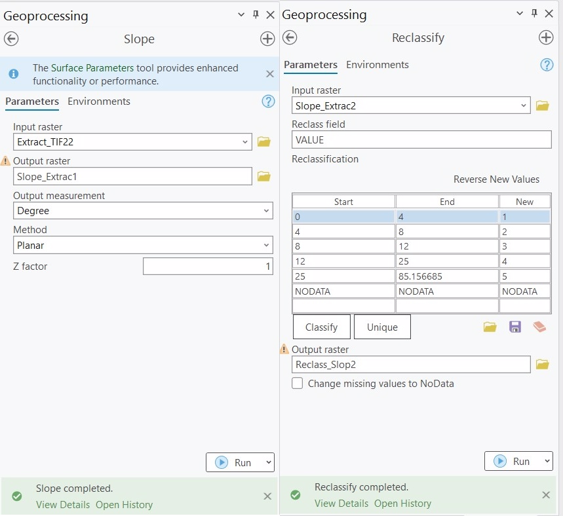
Task: Dismiss the Slope completed message
Action: point(267,496)
